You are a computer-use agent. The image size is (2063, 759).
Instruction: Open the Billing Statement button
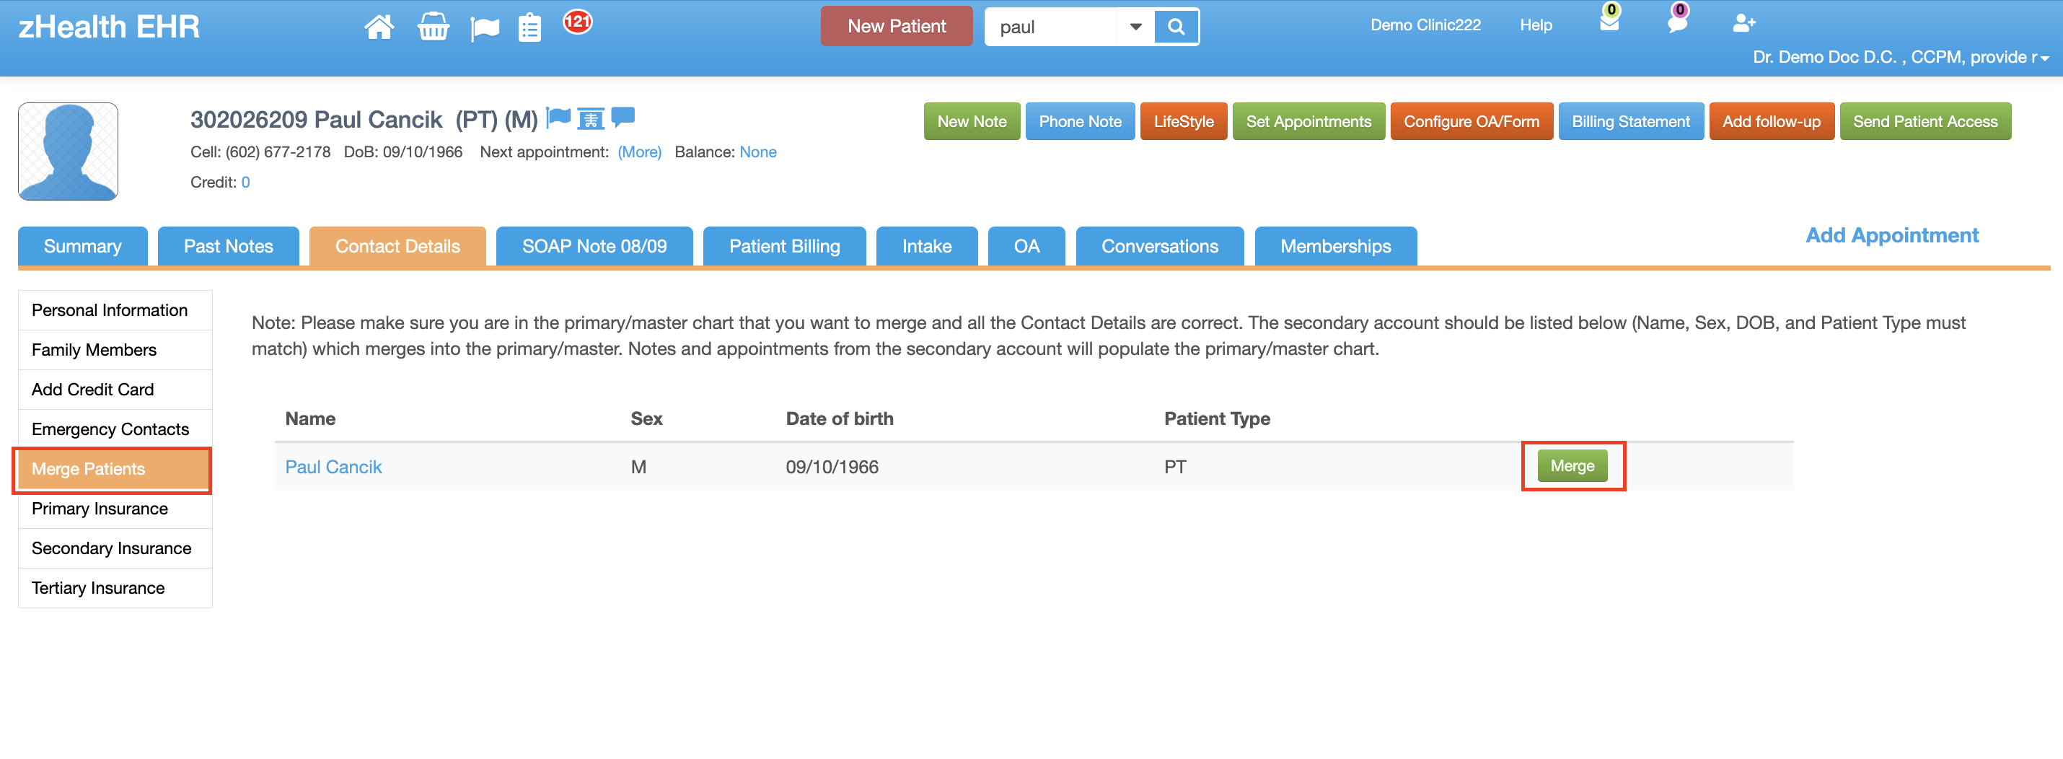click(1630, 122)
